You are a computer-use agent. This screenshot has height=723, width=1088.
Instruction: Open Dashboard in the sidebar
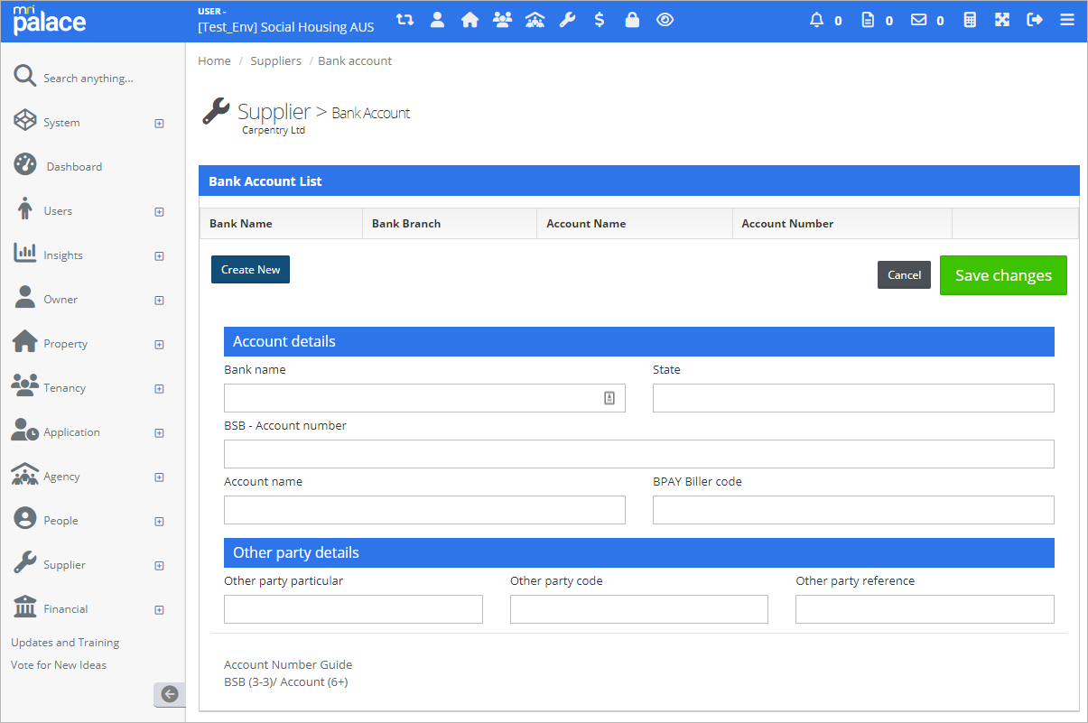pos(74,167)
